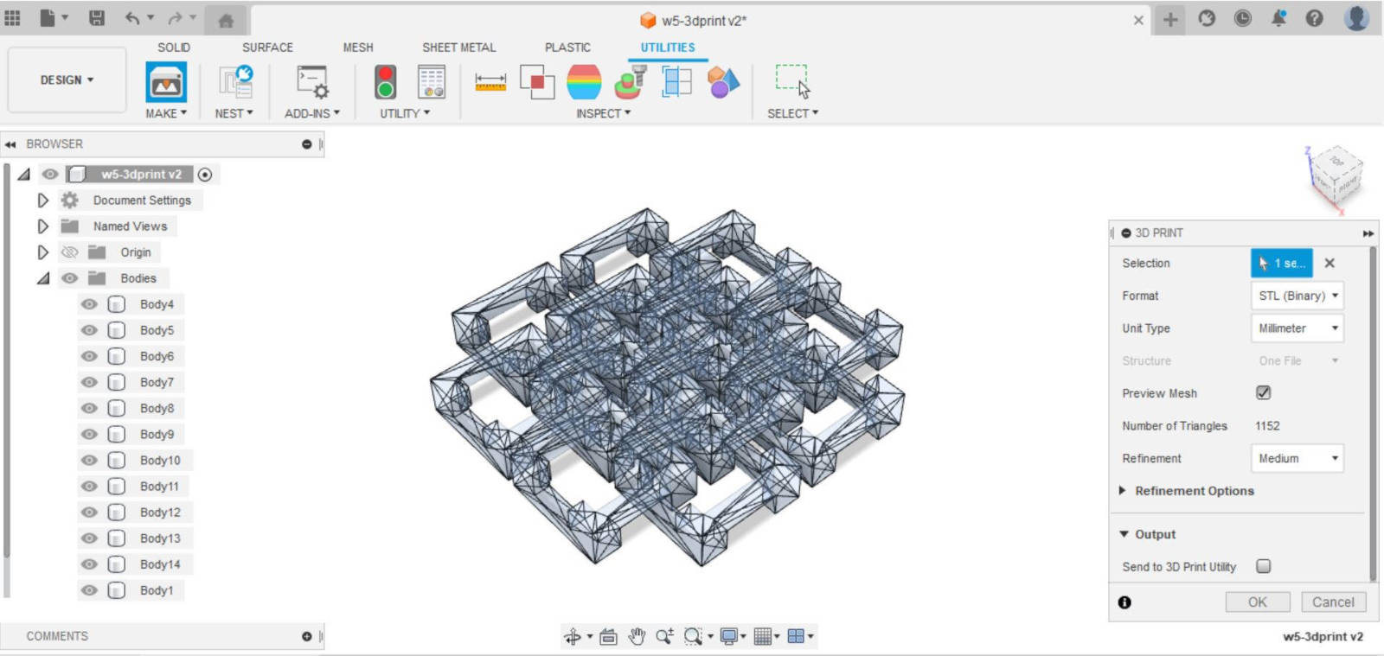Open the data panel grid icon
Screen dimensions: 1384x656
click(12, 18)
